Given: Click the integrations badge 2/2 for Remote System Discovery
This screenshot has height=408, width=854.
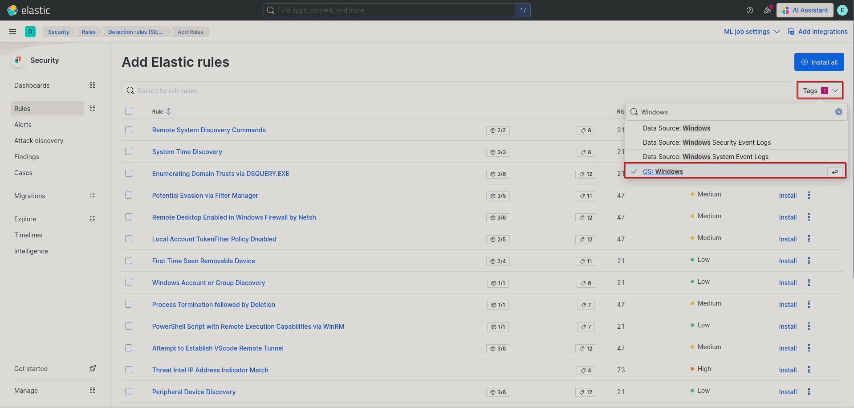Looking at the screenshot, I should (x=498, y=131).
